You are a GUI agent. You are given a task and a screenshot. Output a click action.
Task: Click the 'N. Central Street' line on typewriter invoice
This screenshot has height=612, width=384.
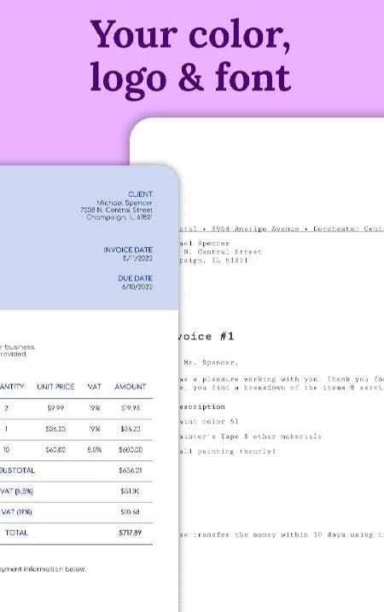click(222, 251)
